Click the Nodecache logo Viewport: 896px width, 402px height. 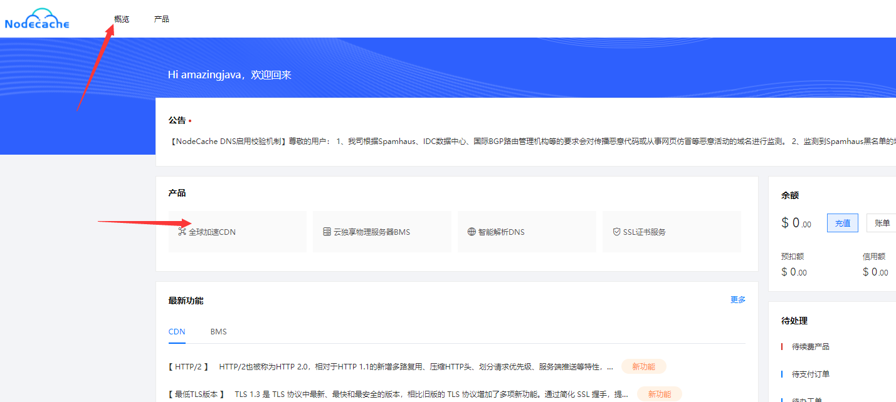[37, 19]
